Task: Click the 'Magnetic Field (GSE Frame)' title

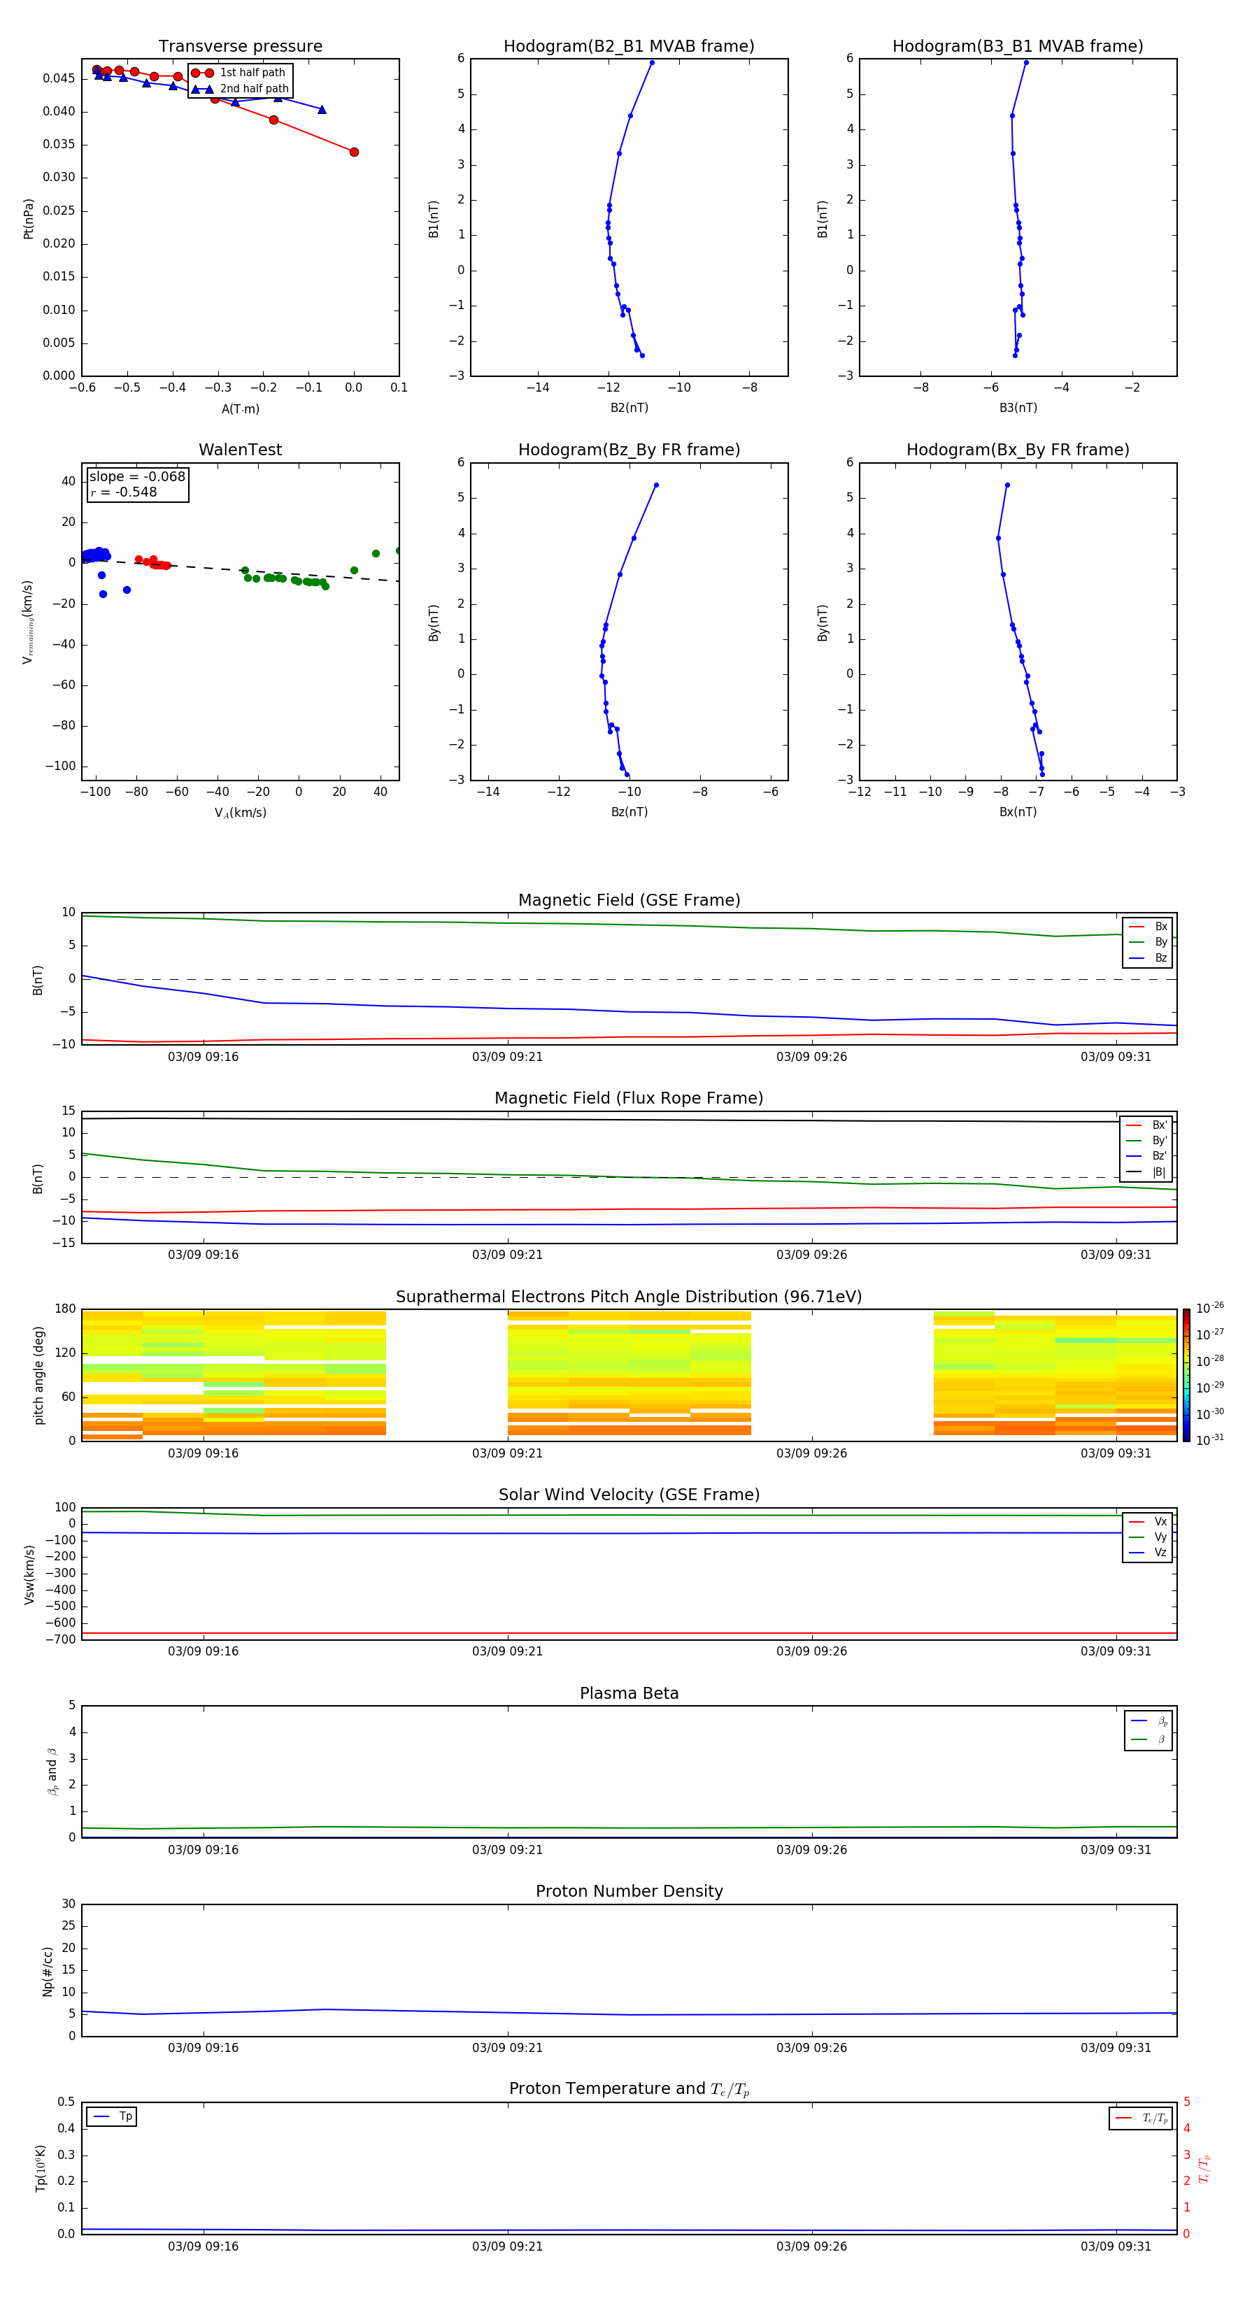Action: [x=629, y=900]
